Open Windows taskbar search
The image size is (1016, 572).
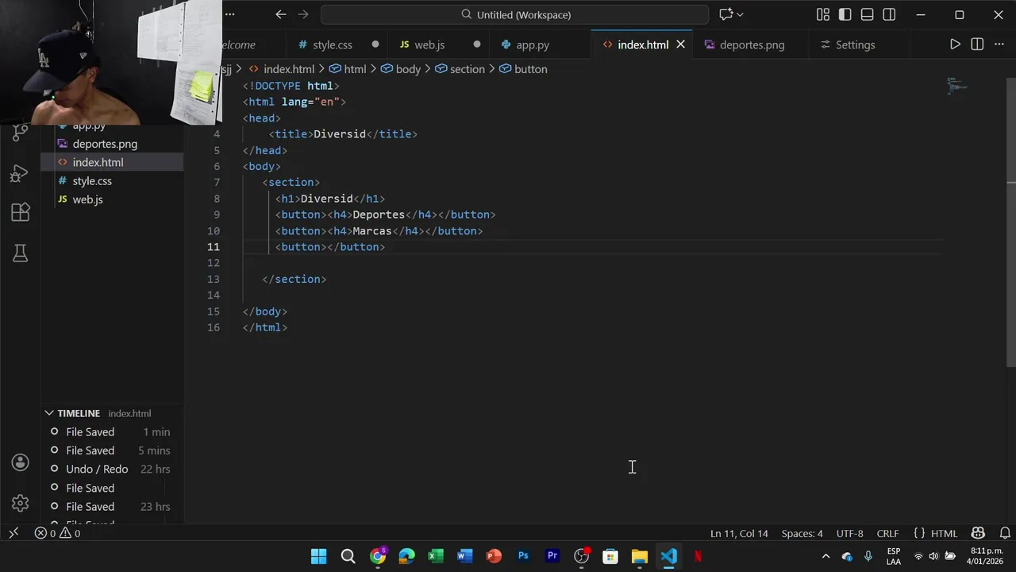click(x=348, y=556)
